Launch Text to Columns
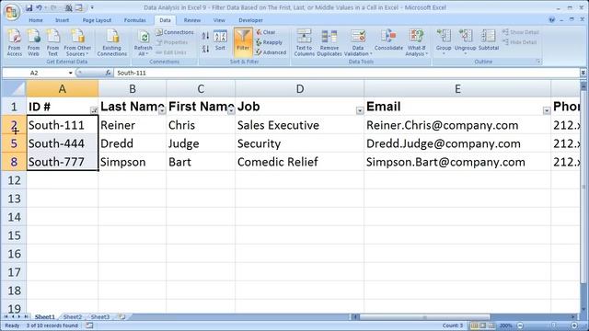This screenshot has width=589, height=331. (304, 43)
